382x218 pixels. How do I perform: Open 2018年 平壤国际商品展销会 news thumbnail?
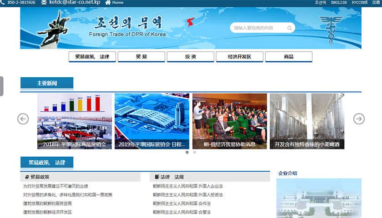click(75, 121)
